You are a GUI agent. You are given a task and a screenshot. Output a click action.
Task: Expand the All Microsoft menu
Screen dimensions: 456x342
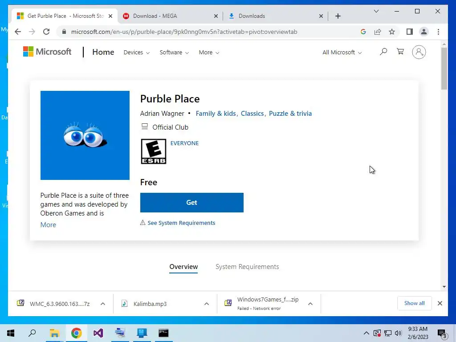[x=342, y=53]
